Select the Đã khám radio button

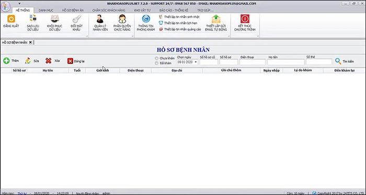pyautogui.click(x=157, y=63)
